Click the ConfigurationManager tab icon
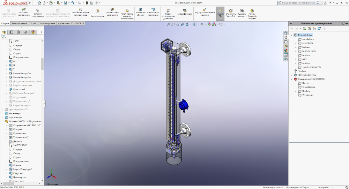Image resolution: width=349 pixels, height=189 pixels. [18, 32]
